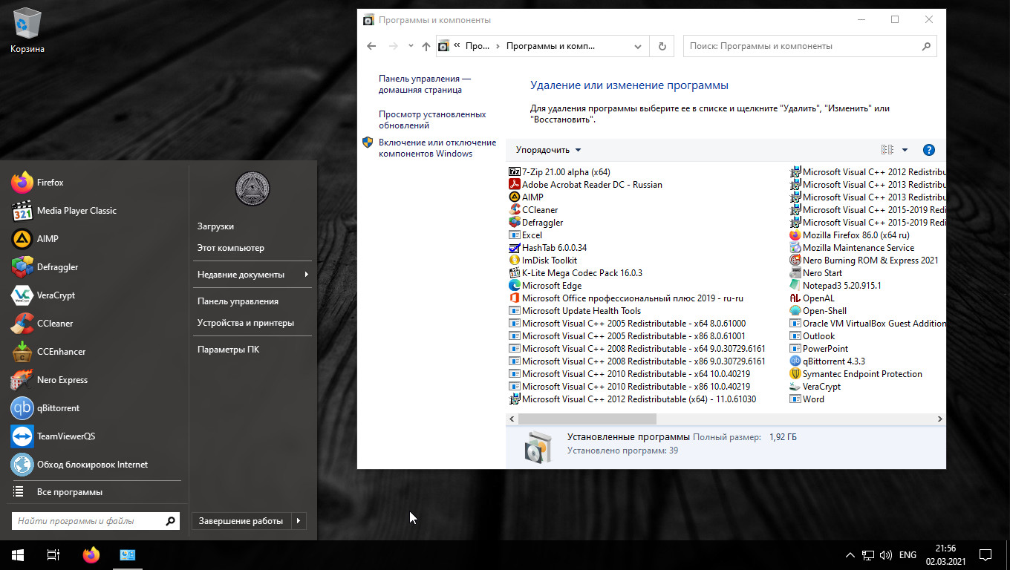Open VeraCrypt in the Start menu list

click(56, 295)
